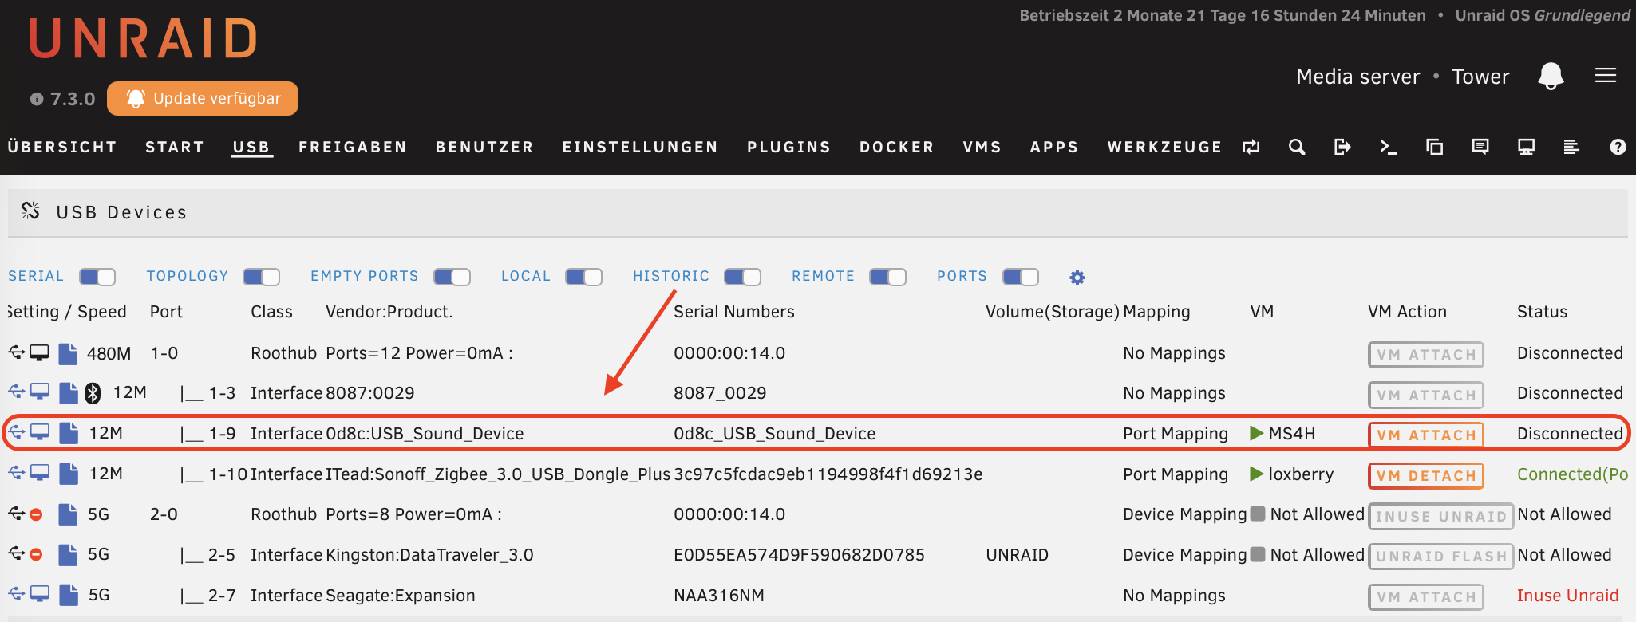The image size is (1636, 622).
Task: Click the search magnifier icon in nav bar
Action: [x=1297, y=147]
